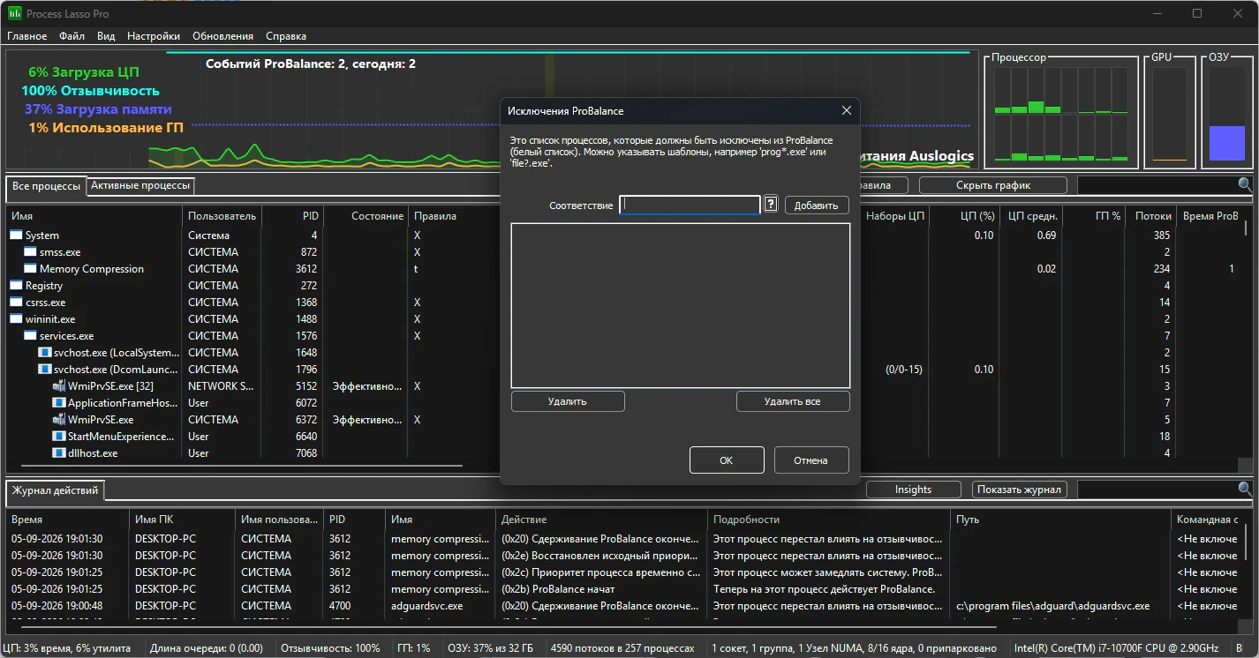Screen dimensions: 1259x658
Task: Click 'ОЗУ: 37% из 32 ГБ' in status bar
Action: 492,648
